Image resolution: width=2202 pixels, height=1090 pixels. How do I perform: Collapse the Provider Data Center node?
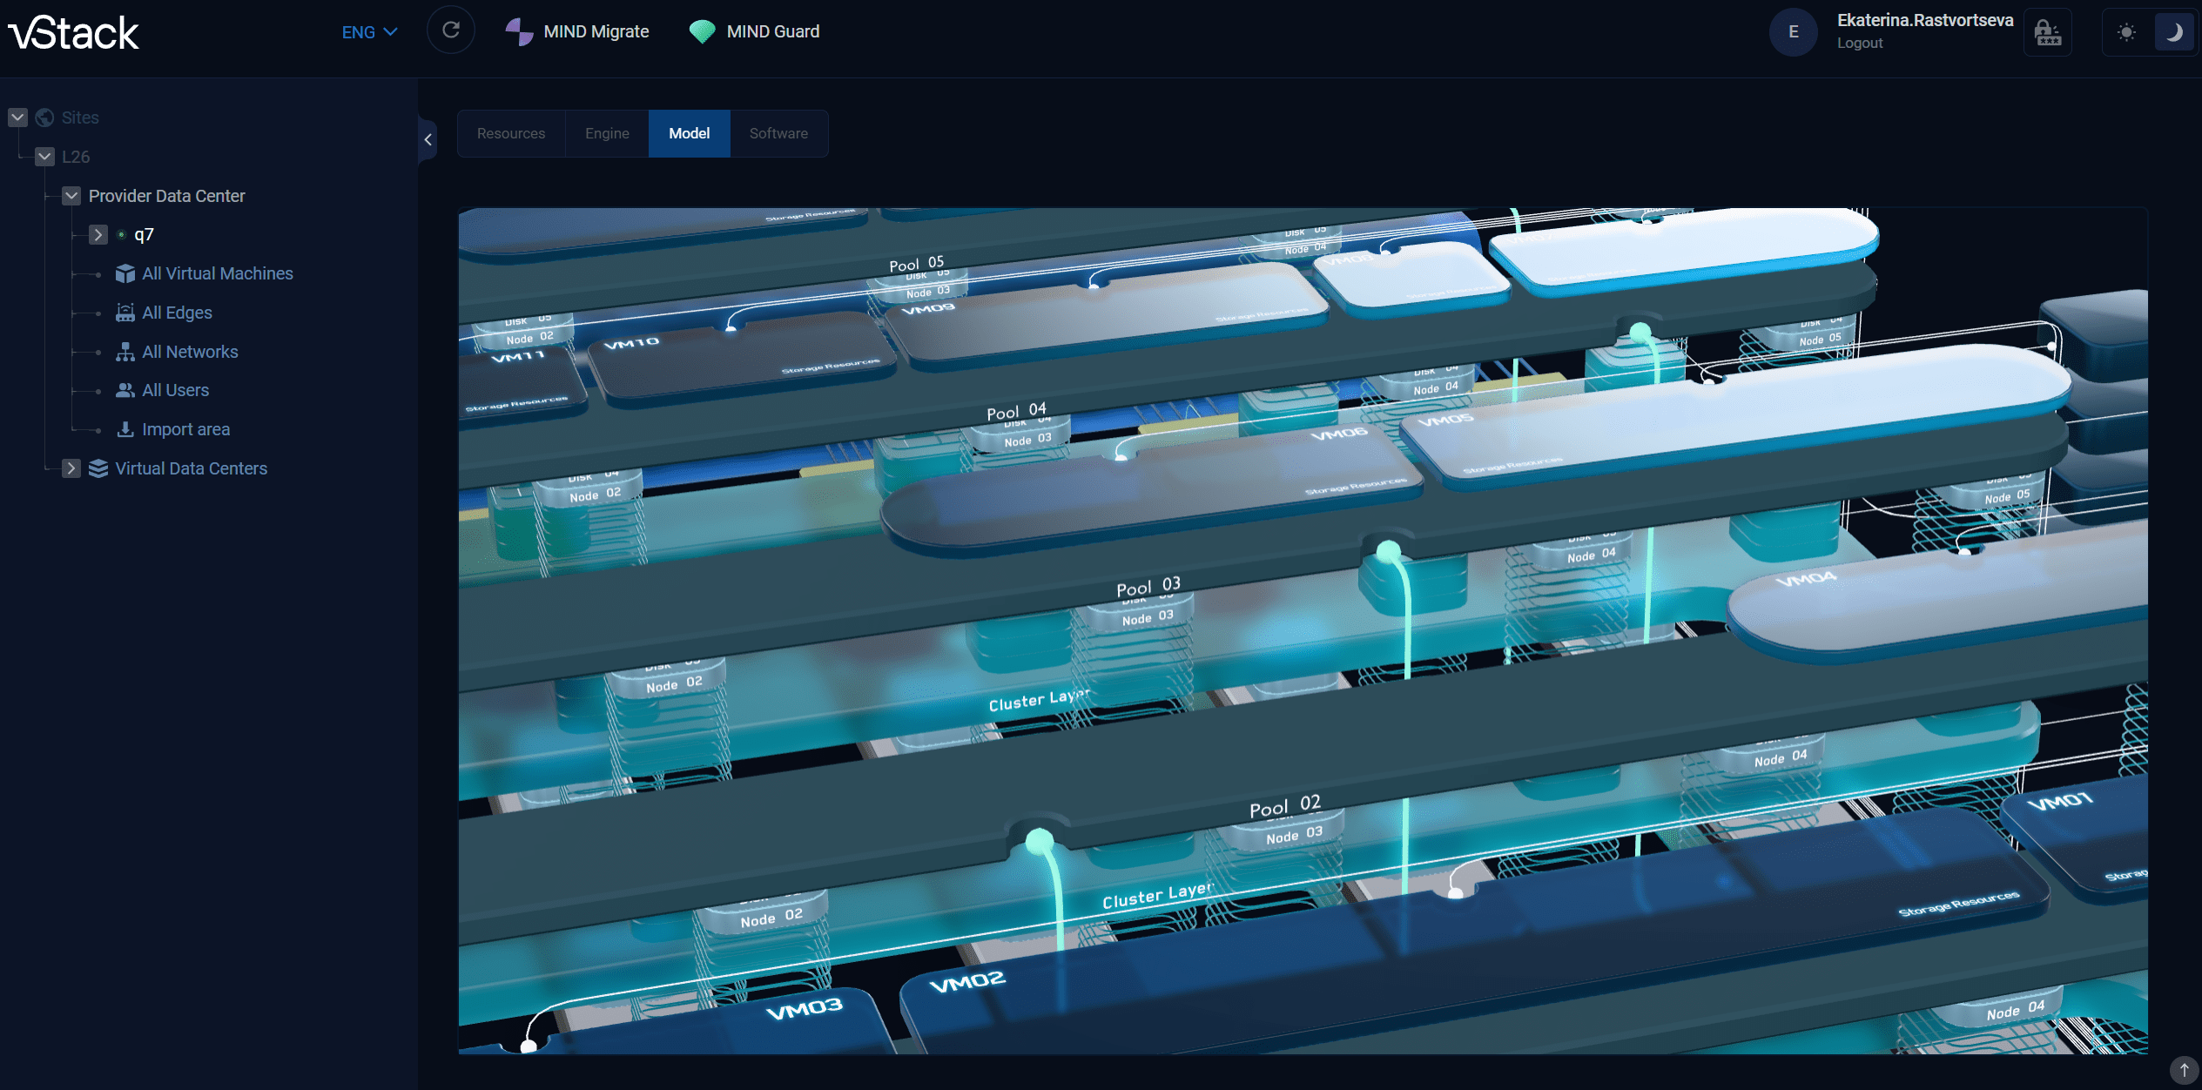(71, 196)
